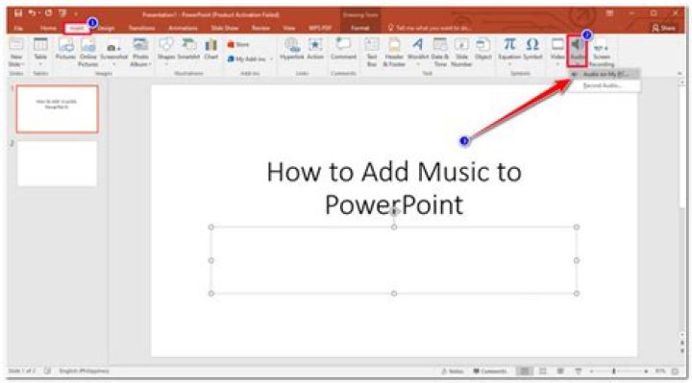
Task: Go to the Animations tab
Action: click(x=184, y=28)
